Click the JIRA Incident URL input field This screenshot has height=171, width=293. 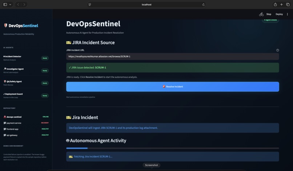pyautogui.click(x=172, y=57)
